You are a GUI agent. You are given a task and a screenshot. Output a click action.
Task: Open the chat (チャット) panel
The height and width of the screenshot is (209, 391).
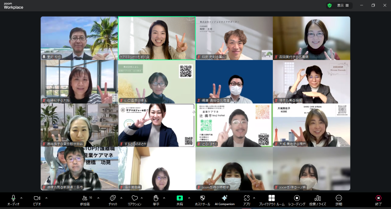(x=112, y=198)
